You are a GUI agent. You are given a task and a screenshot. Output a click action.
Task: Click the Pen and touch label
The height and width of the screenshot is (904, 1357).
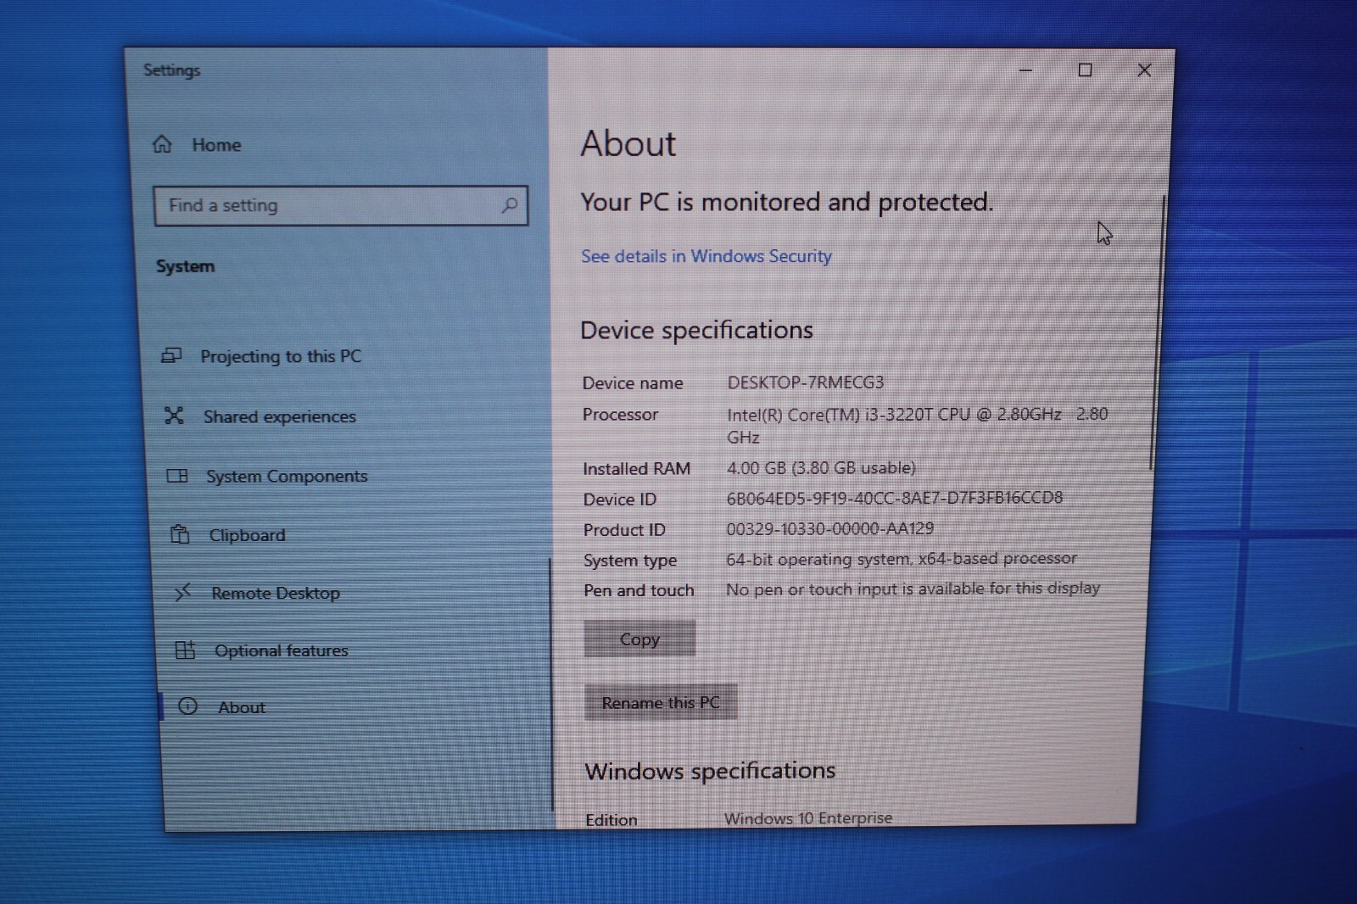click(x=639, y=590)
